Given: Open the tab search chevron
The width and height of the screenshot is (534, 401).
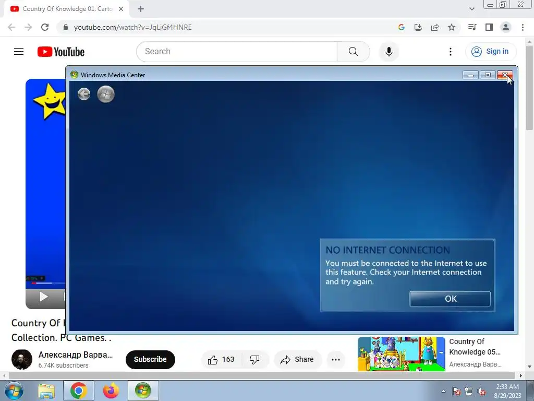Looking at the screenshot, I should coord(471,9).
